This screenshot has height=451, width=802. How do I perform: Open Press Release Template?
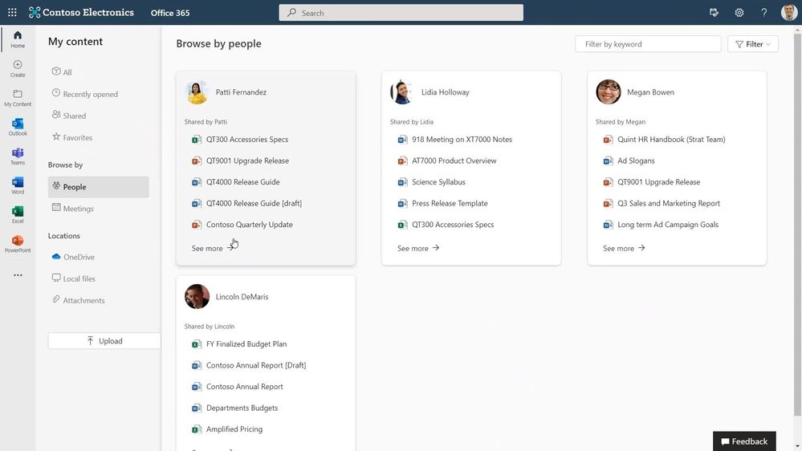coord(450,203)
